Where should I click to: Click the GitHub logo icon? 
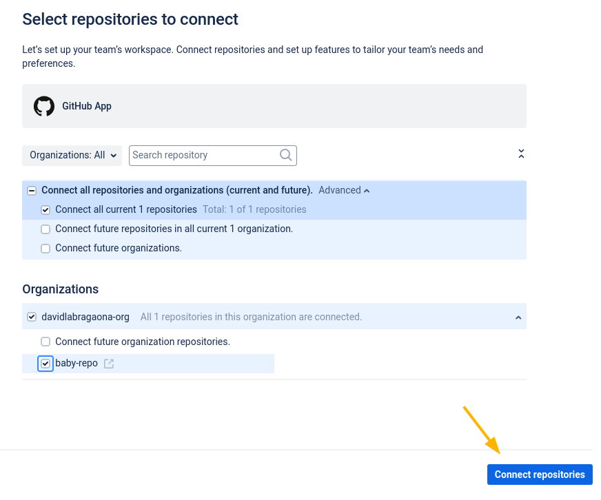(x=44, y=106)
